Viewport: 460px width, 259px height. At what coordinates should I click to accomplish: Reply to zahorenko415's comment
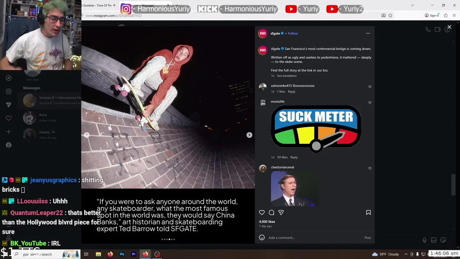(x=291, y=92)
